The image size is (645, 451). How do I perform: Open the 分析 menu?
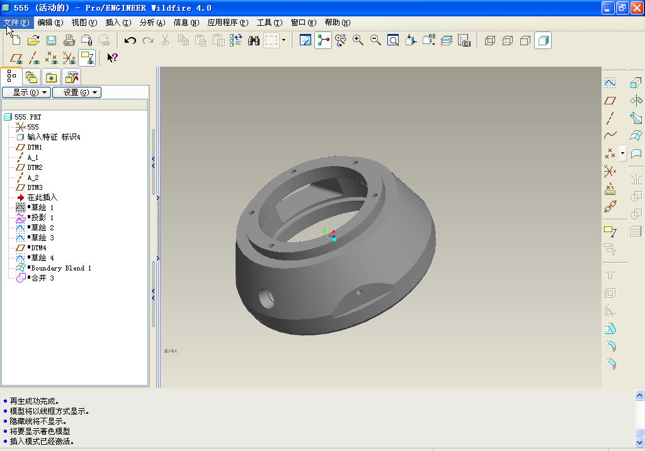pyautogui.click(x=152, y=23)
